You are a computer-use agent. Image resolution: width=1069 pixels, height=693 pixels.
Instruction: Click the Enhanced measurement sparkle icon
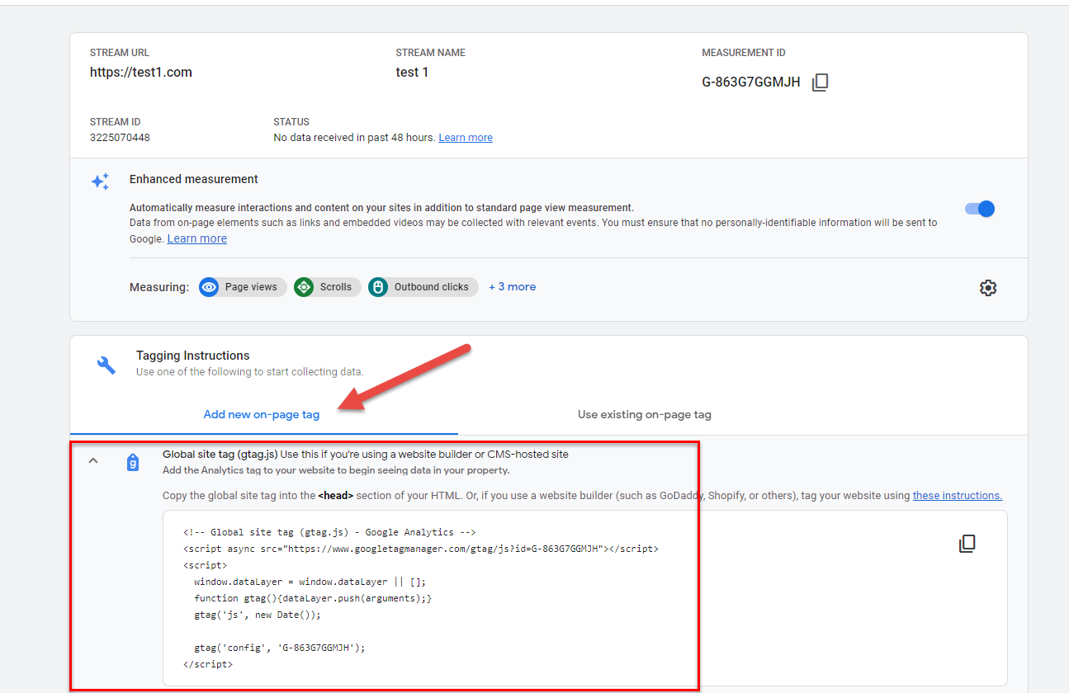pos(100,181)
